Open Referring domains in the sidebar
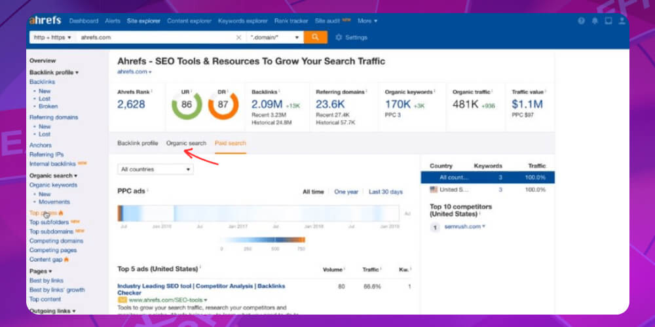 click(54, 117)
